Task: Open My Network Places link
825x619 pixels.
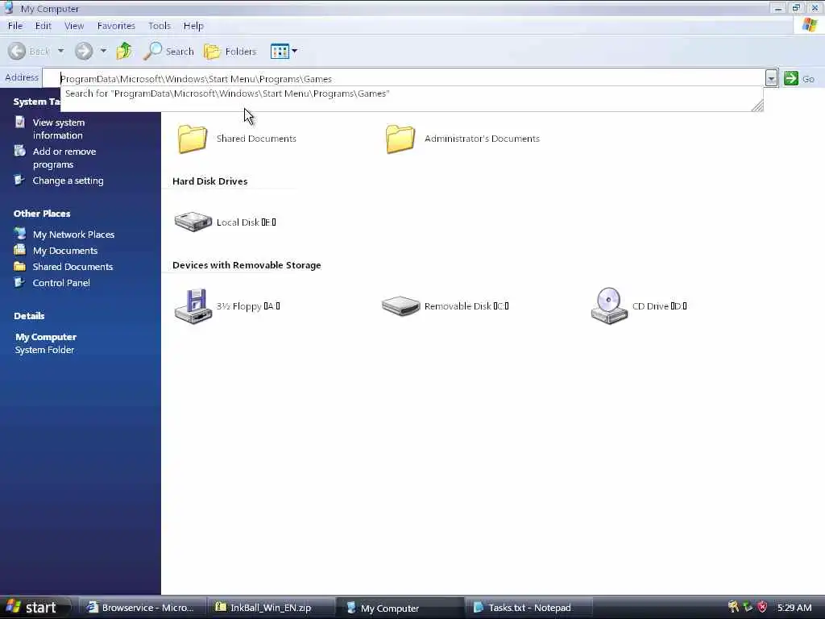Action: 73,235
